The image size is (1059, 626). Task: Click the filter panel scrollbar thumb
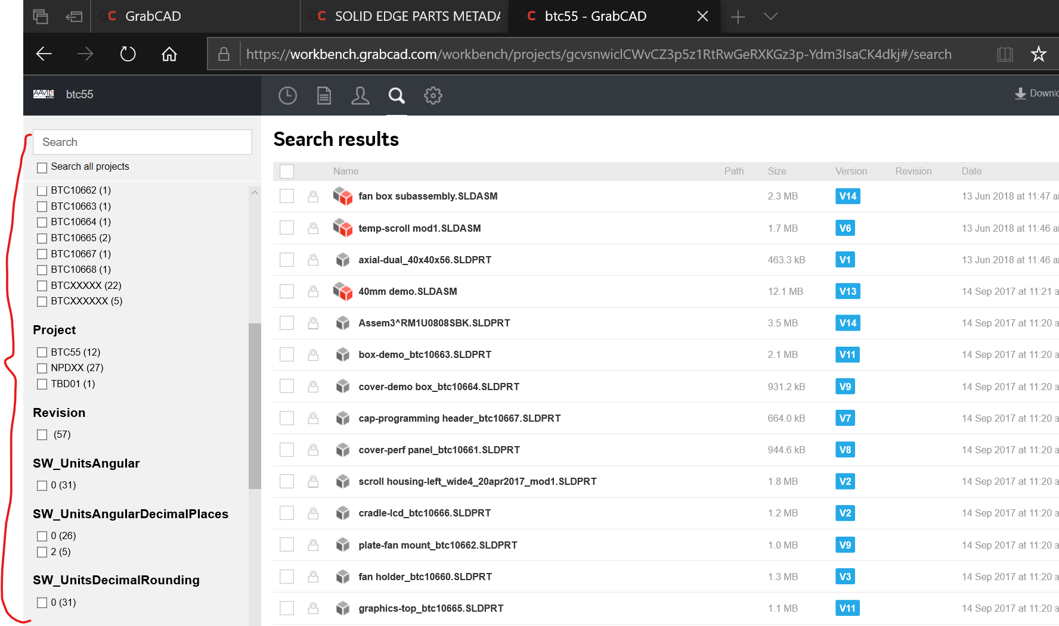point(255,406)
